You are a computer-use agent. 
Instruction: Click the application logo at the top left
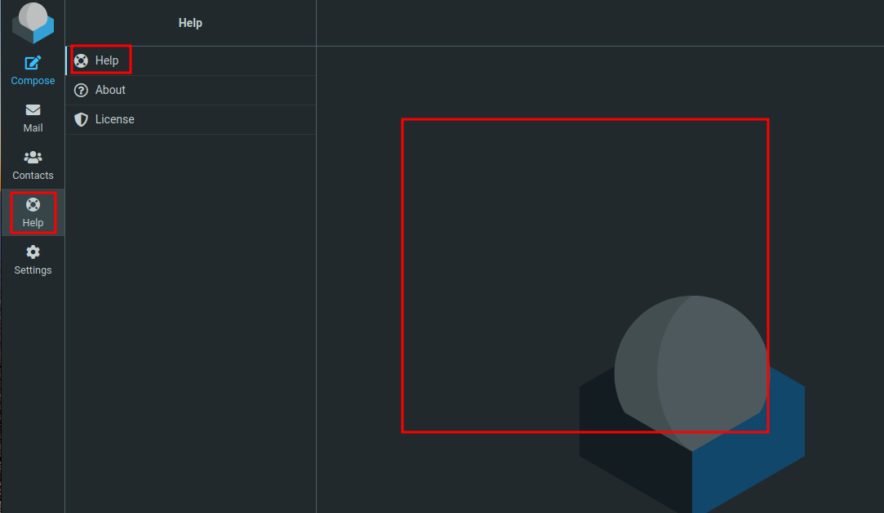(33, 22)
